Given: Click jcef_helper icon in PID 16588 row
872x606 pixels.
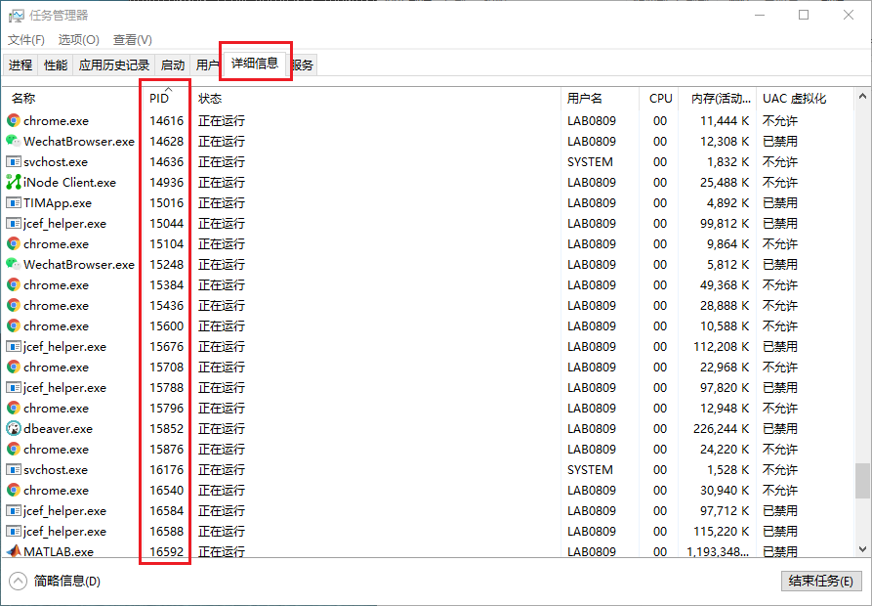Looking at the screenshot, I should pyautogui.click(x=14, y=532).
